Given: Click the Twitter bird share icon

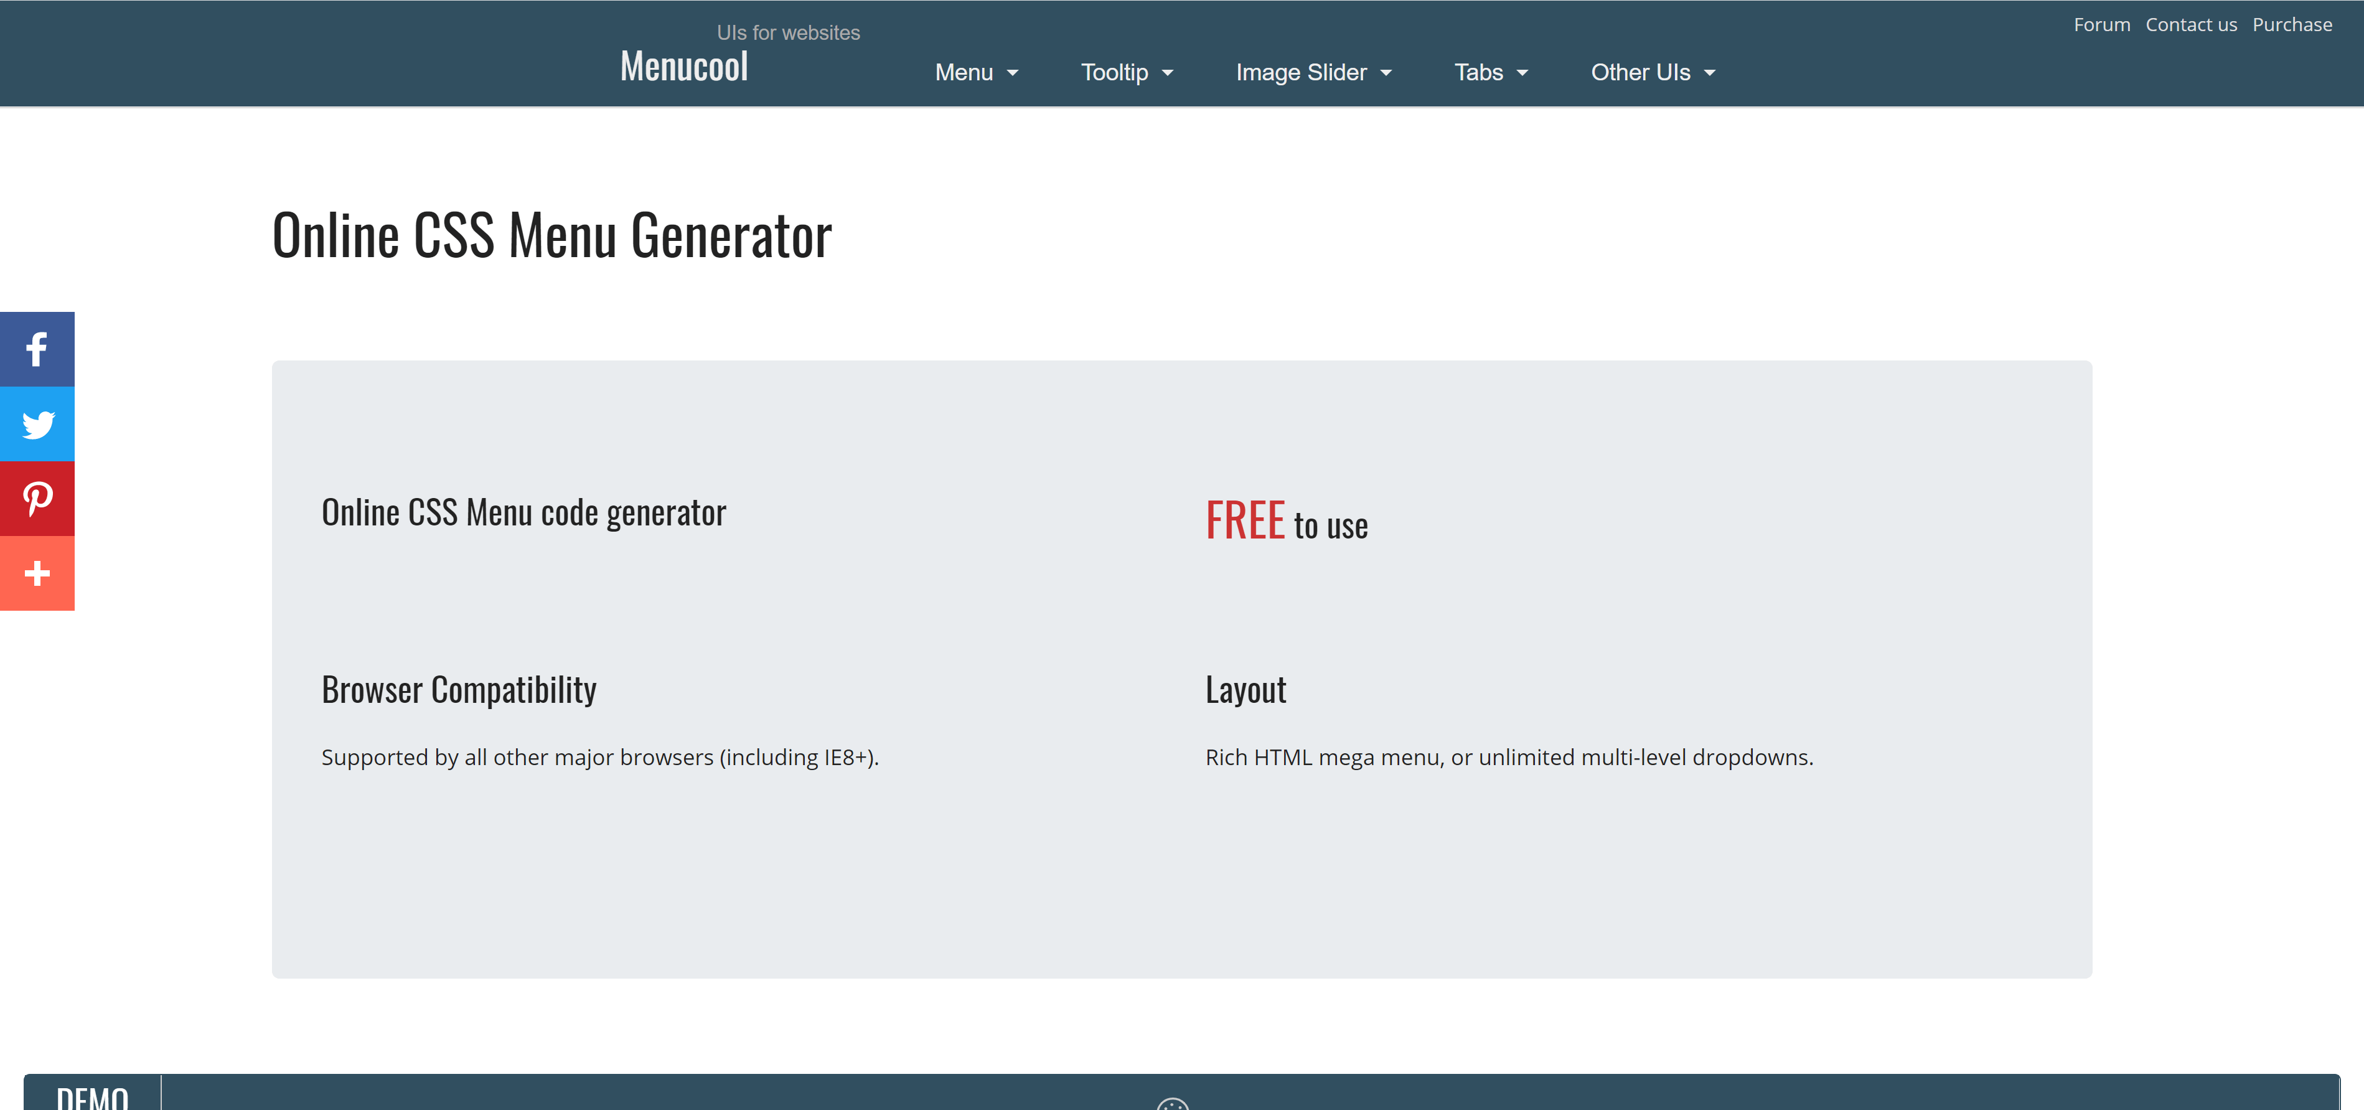Looking at the screenshot, I should (x=37, y=424).
